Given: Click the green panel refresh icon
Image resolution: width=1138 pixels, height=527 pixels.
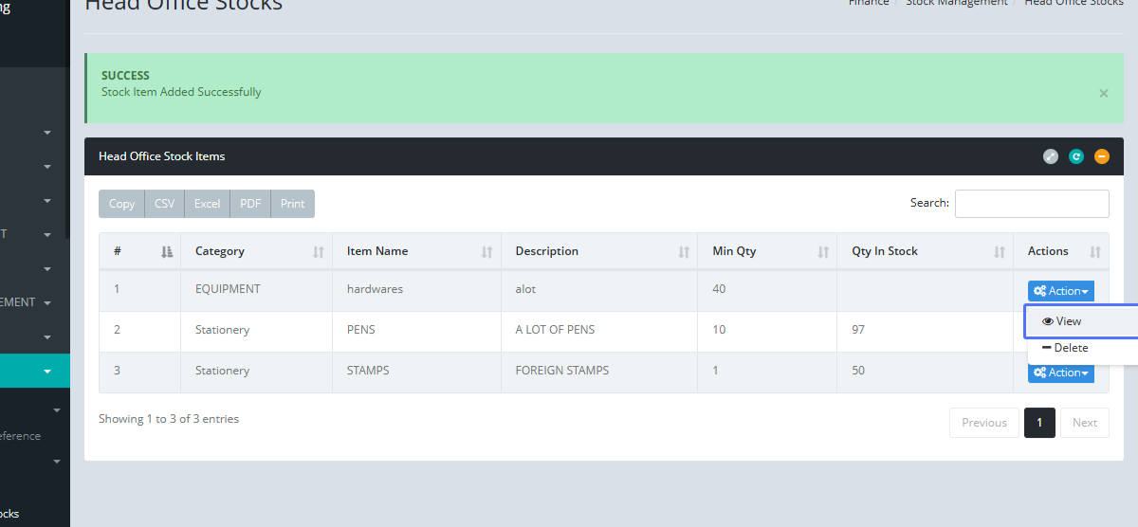Looking at the screenshot, I should tap(1076, 156).
